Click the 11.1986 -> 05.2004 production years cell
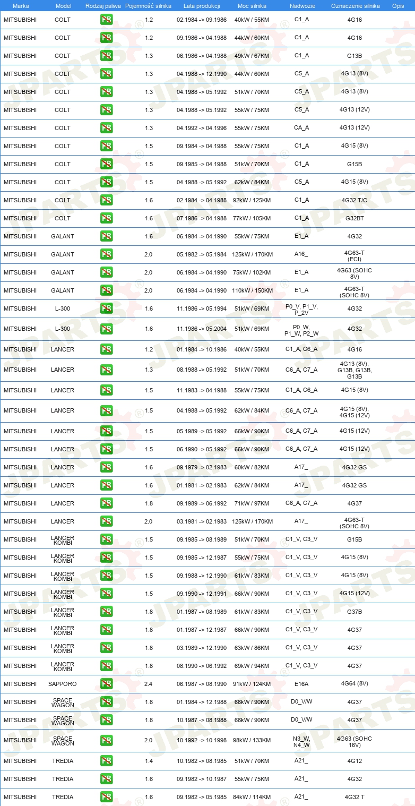This screenshot has height=806, width=415. click(x=202, y=329)
